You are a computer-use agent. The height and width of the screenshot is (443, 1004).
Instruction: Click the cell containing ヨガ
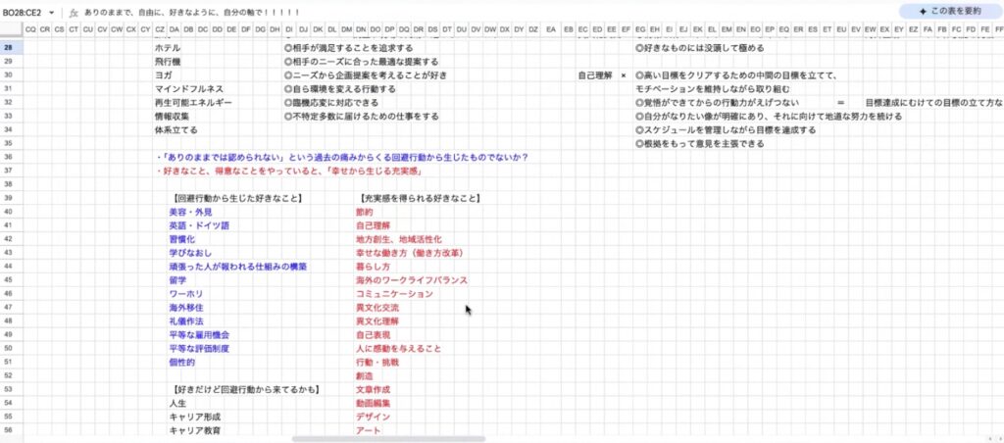(x=163, y=75)
